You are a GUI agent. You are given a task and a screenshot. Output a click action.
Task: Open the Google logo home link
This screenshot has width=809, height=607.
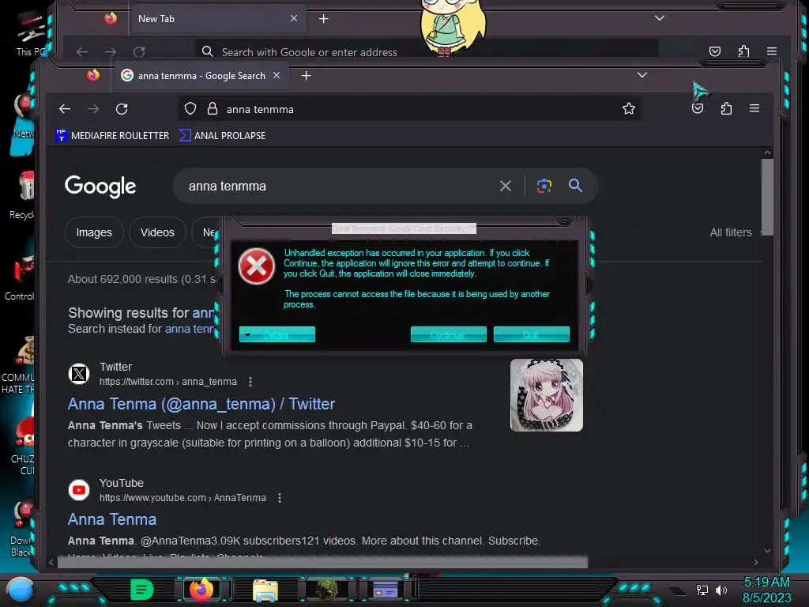100,187
